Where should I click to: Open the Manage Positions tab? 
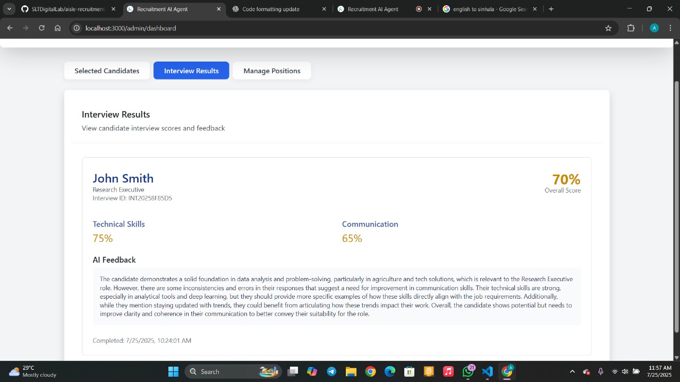[x=271, y=71]
